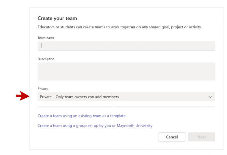Click the red arrow pointing at Privacy
Image resolution: width=227 pixels, height=155 pixels.
point(23,96)
